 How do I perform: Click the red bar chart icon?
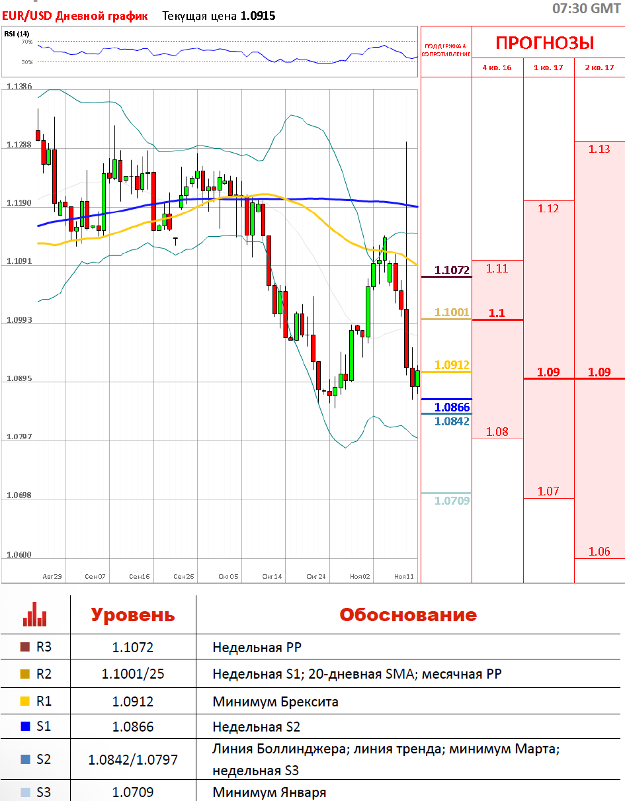pyautogui.click(x=34, y=614)
